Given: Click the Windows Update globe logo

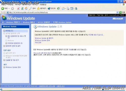Looking at the screenshot, I should click(4, 18).
